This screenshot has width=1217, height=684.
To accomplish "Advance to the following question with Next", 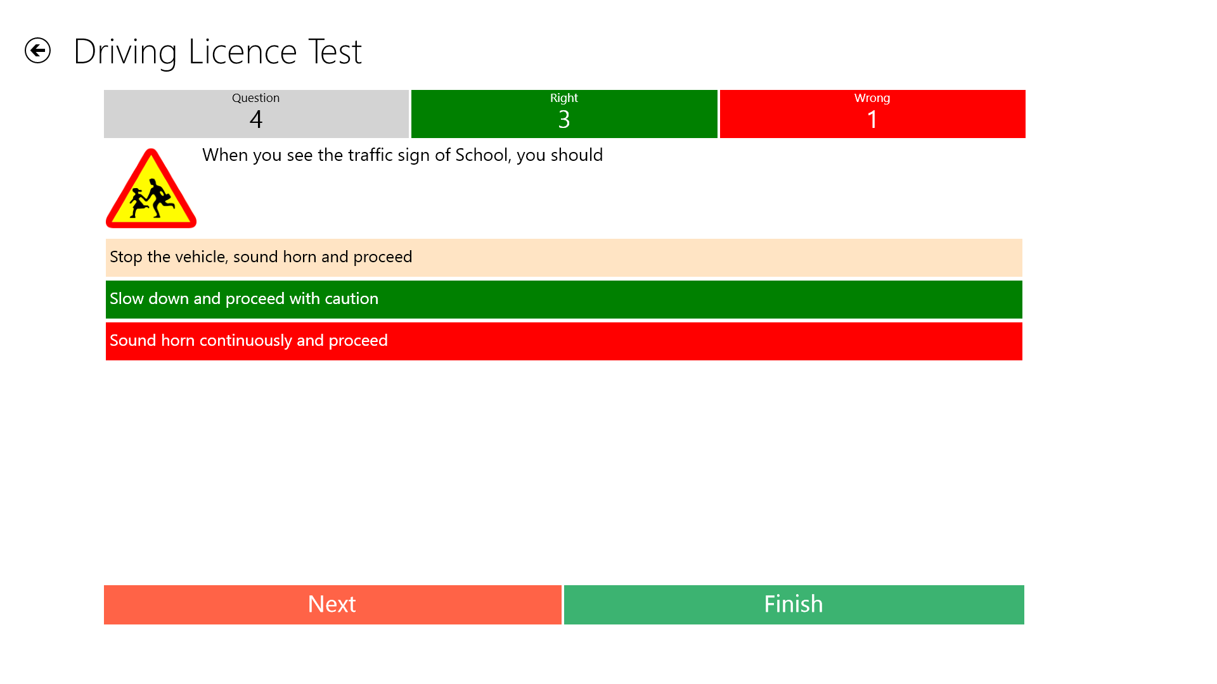I will (x=332, y=604).
